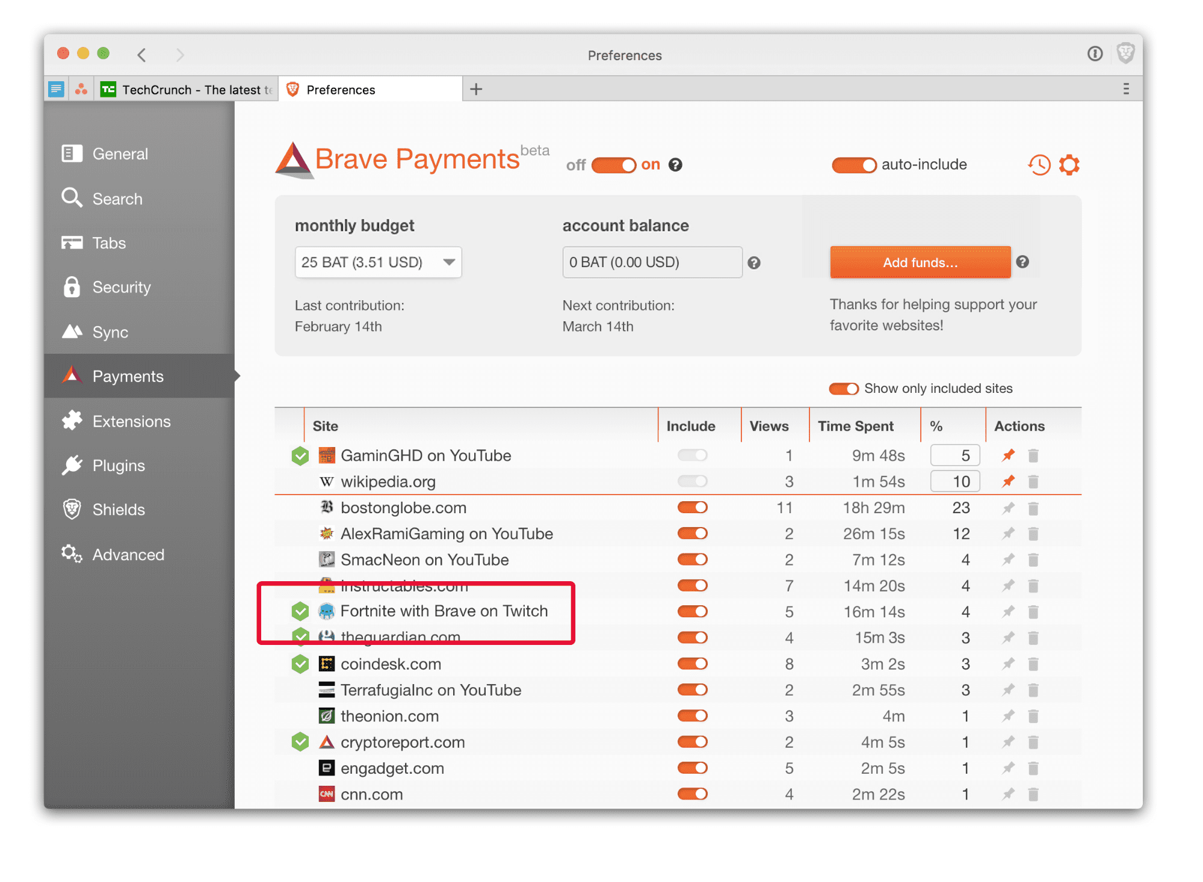This screenshot has width=1203, height=882.
Task: Open Advanced preferences section
Action: [140, 555]
